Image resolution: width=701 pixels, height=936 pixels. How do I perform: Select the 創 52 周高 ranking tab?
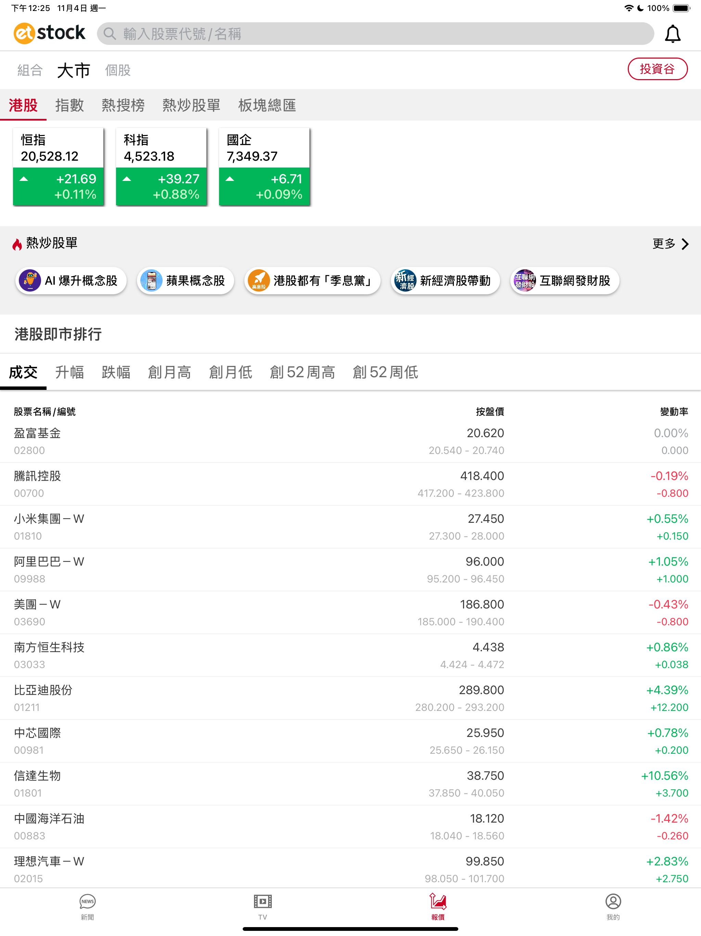[x=303, y=372]
